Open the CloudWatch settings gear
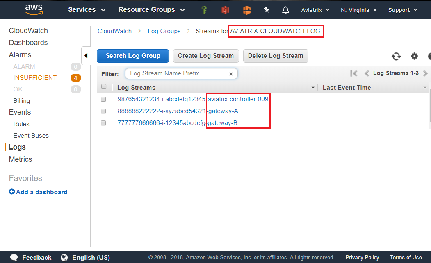 click(x=414, y=56)
